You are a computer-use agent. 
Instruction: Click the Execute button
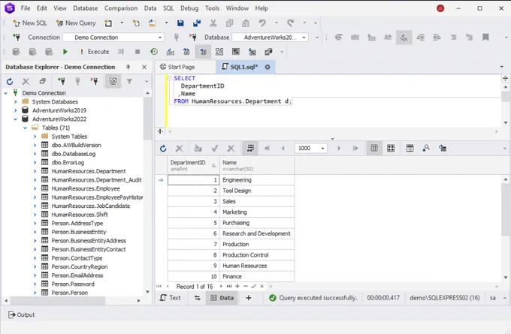95,52
